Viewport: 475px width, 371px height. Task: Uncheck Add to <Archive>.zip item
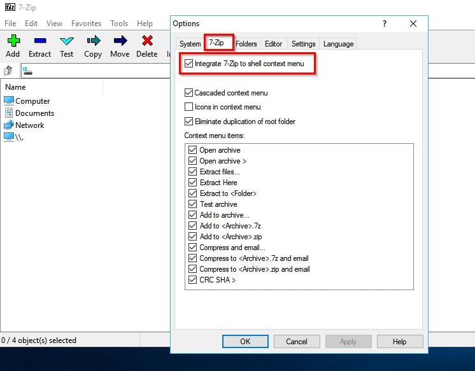[x=192, y=237]
